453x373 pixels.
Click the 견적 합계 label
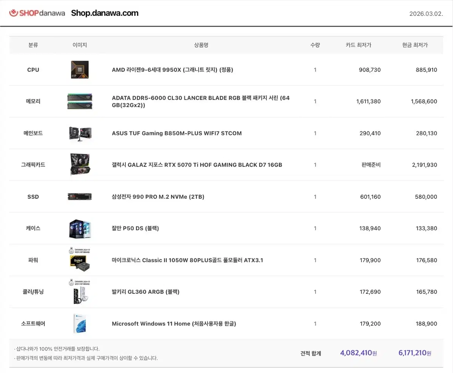click(311, 353)
